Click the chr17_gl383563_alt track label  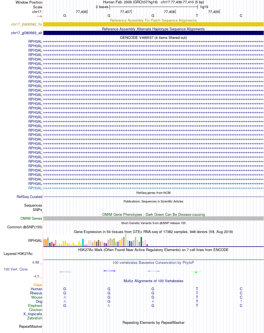27,33
